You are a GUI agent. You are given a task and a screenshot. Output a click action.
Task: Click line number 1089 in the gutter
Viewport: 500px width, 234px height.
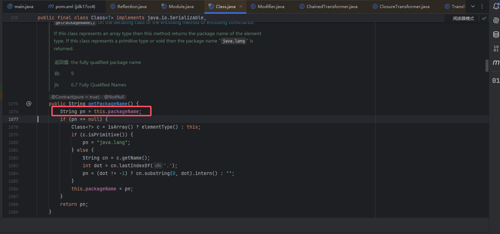point(13,212)
